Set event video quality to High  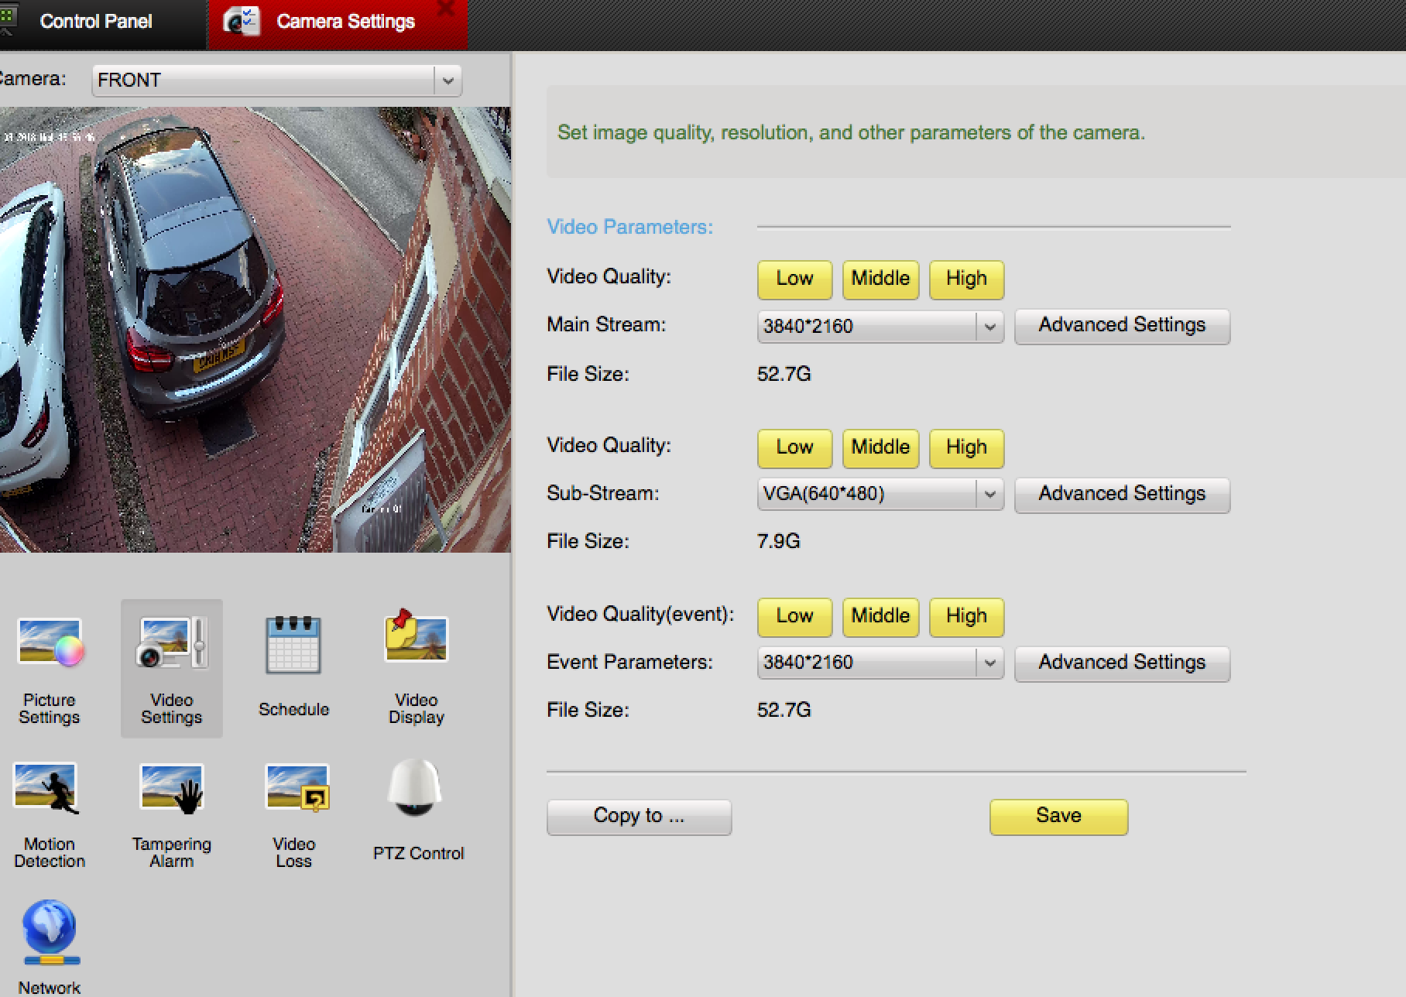click(x=966, y=617)
